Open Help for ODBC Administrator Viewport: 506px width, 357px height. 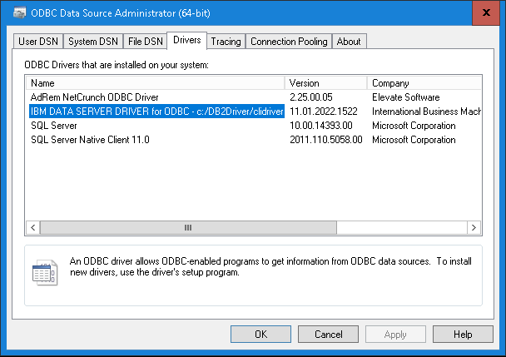point(463,334)
